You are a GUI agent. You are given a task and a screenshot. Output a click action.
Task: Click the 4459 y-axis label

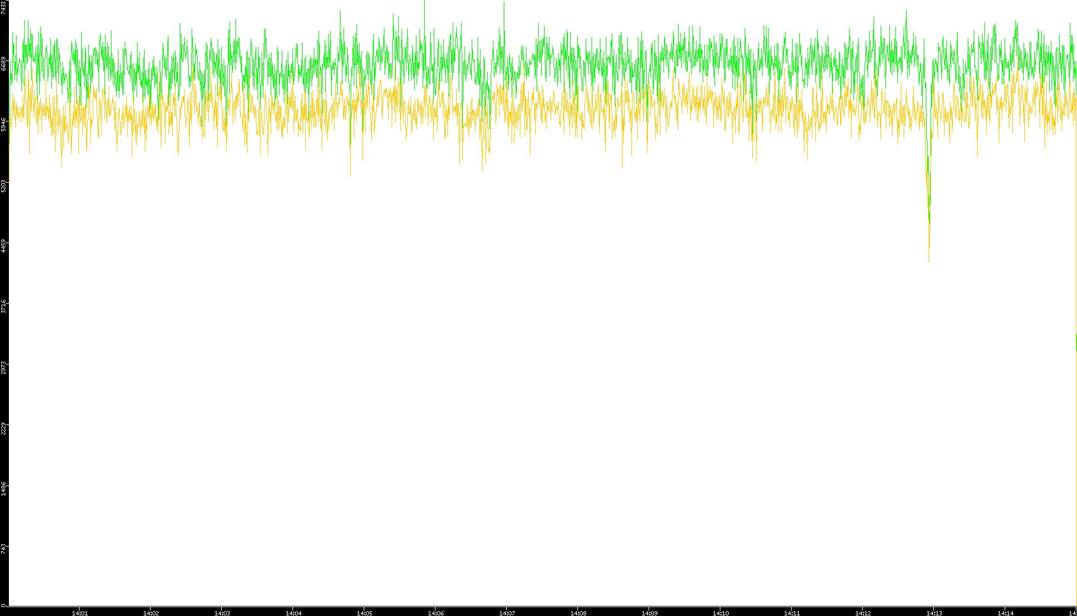(4, 246)
